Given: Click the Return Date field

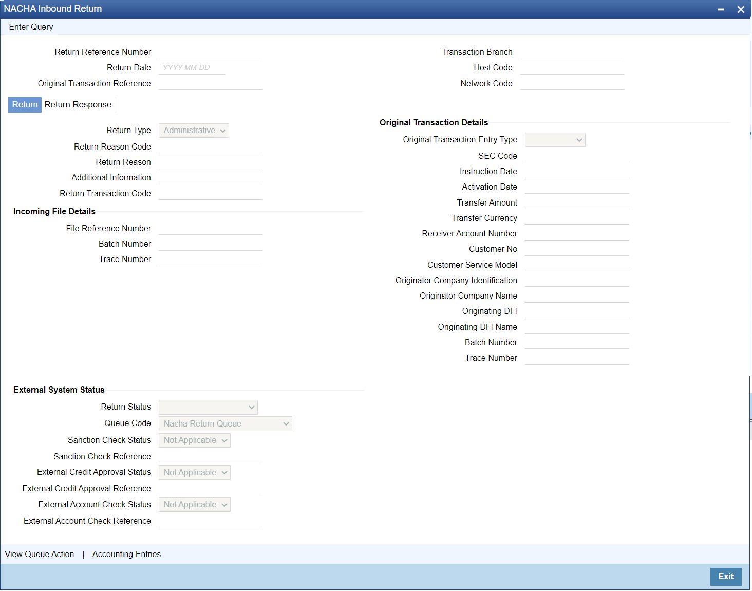Looking at the screenshot, I should click(192, 68).
